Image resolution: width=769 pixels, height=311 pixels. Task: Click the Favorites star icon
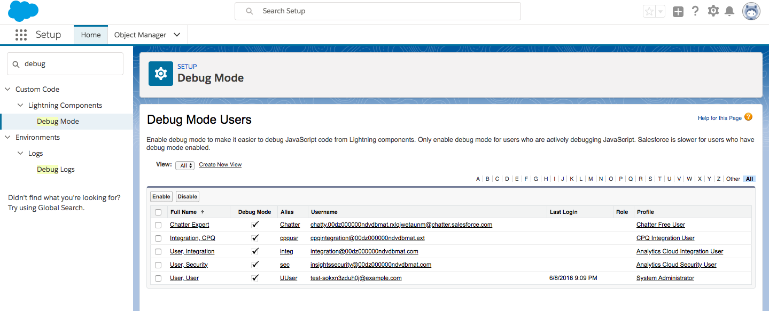click(x=649, y=11)
